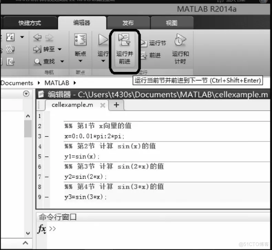Set breakpoint on line 5 dash
Image resolution: width=272 pixels, height=250 pixels.
pyautogui.click(x=46, y=157)
